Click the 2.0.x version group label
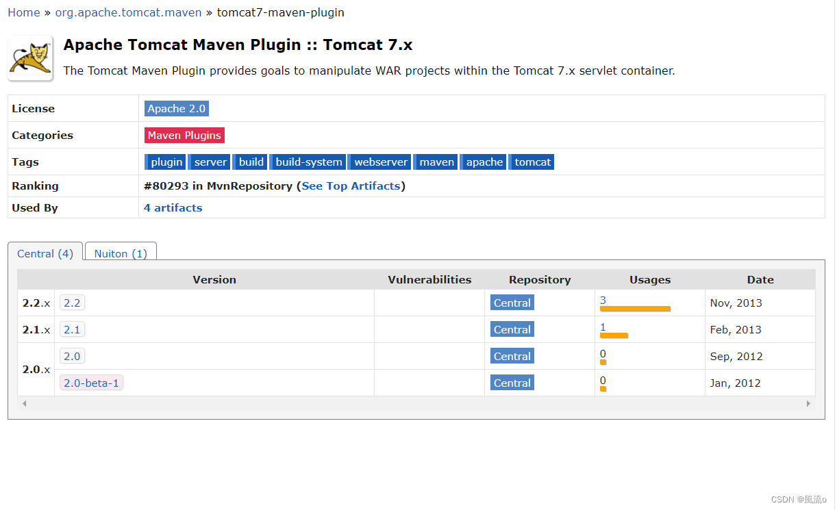 pyautogui.click(x=36, y=369)
